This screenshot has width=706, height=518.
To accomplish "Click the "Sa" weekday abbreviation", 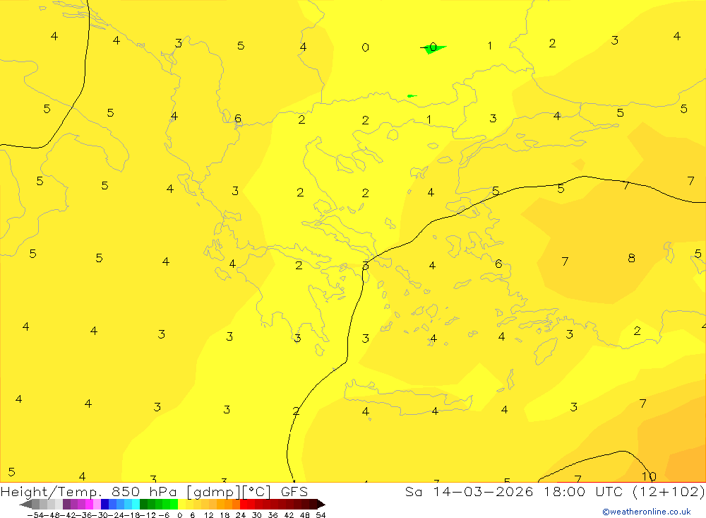I will [x=413, y=491].
